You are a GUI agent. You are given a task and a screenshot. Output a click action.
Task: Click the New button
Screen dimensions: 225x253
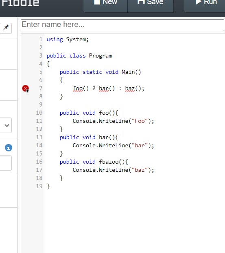(105, 5)
